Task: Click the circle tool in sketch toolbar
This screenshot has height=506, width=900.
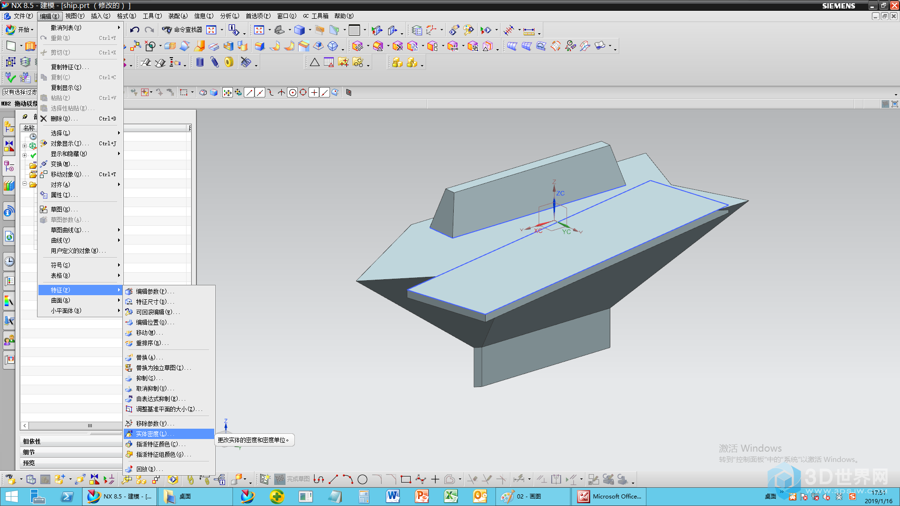Action: (362, 479)
